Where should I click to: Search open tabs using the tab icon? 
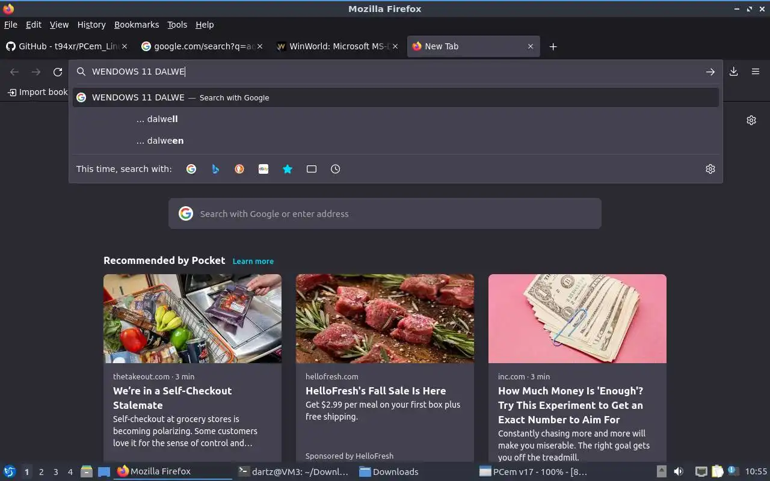pyautogui.click(x=312, y=169)
